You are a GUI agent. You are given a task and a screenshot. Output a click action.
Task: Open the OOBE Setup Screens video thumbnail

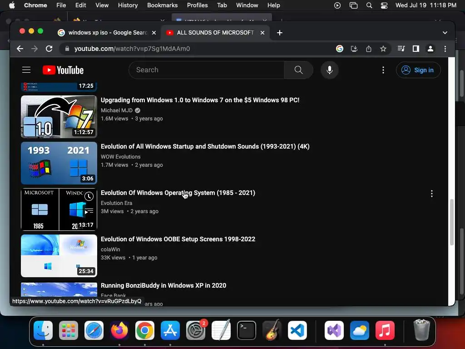pyautogui.click(x=59, y=256)
